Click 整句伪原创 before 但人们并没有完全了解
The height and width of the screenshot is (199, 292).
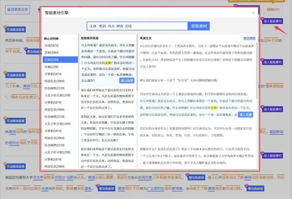(196, 178)
